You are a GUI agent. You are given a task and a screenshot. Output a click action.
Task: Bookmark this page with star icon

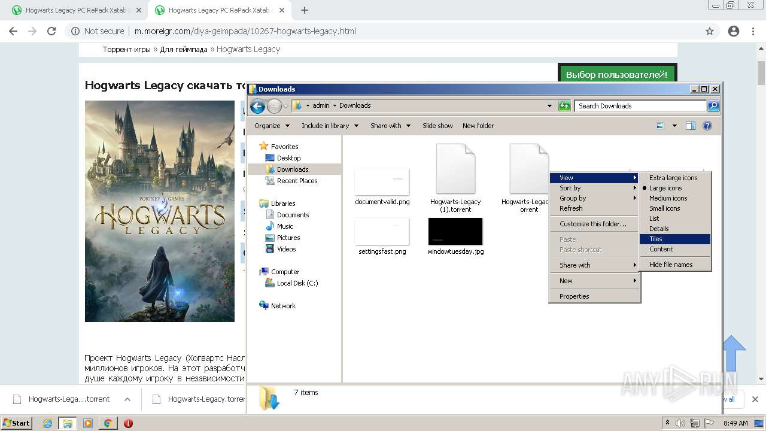point(710,31)
